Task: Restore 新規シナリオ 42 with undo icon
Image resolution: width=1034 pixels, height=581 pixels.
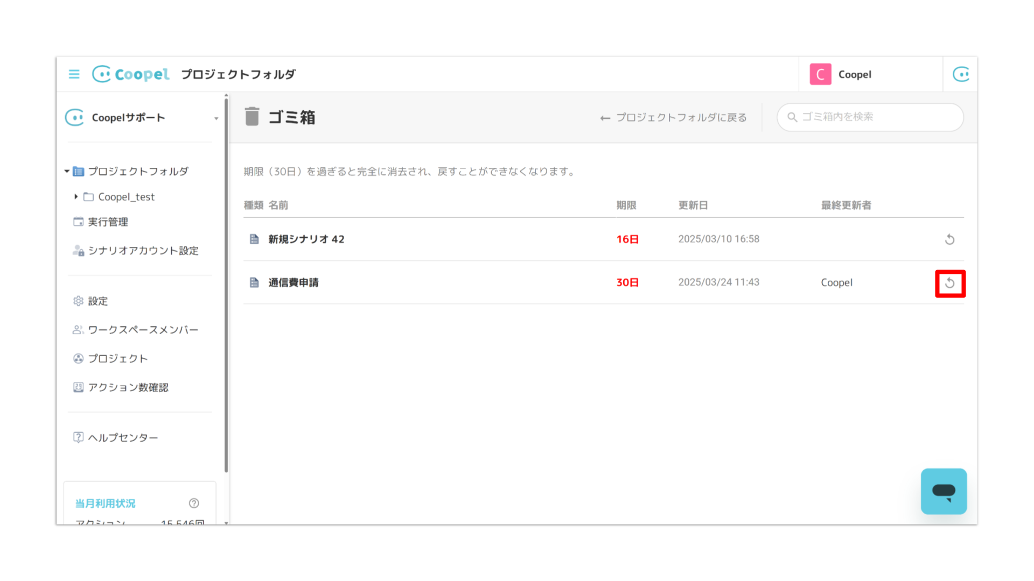Action: pyautogui.click(x=949, y=239)
